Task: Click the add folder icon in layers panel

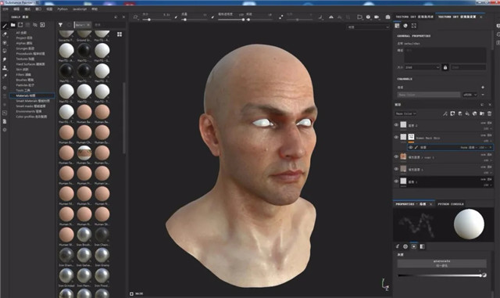Action: coord(482,113)
